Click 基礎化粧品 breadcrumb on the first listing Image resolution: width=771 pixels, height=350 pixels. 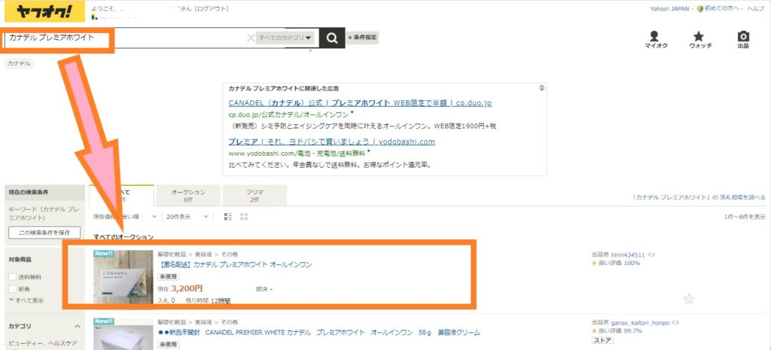click(x=172, y=254)
